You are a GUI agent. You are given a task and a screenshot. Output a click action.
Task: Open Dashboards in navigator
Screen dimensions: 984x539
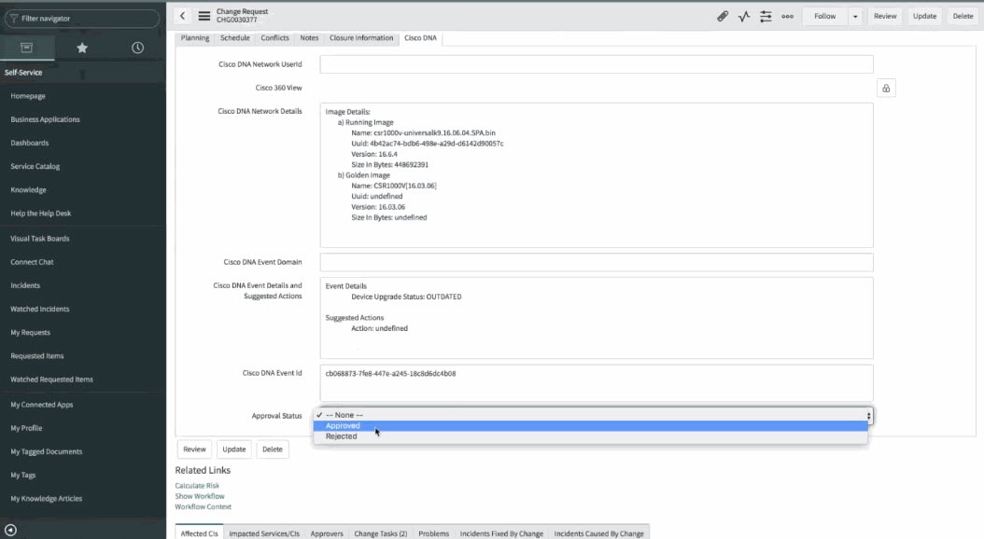pyautogui.click(x=30, y=143)
